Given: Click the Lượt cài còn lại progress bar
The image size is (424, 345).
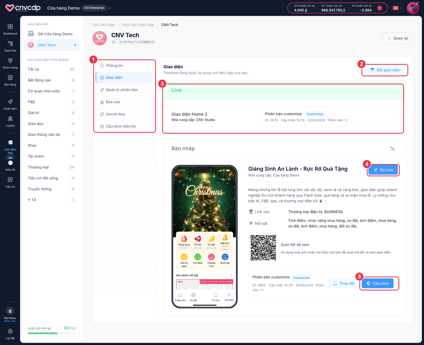Looking at the screenshot, I should (x=52, y=333).
